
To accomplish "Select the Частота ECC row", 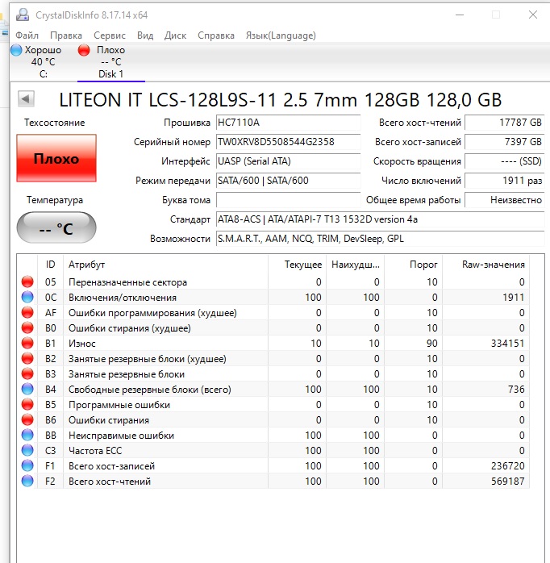I will coord(273,451).
